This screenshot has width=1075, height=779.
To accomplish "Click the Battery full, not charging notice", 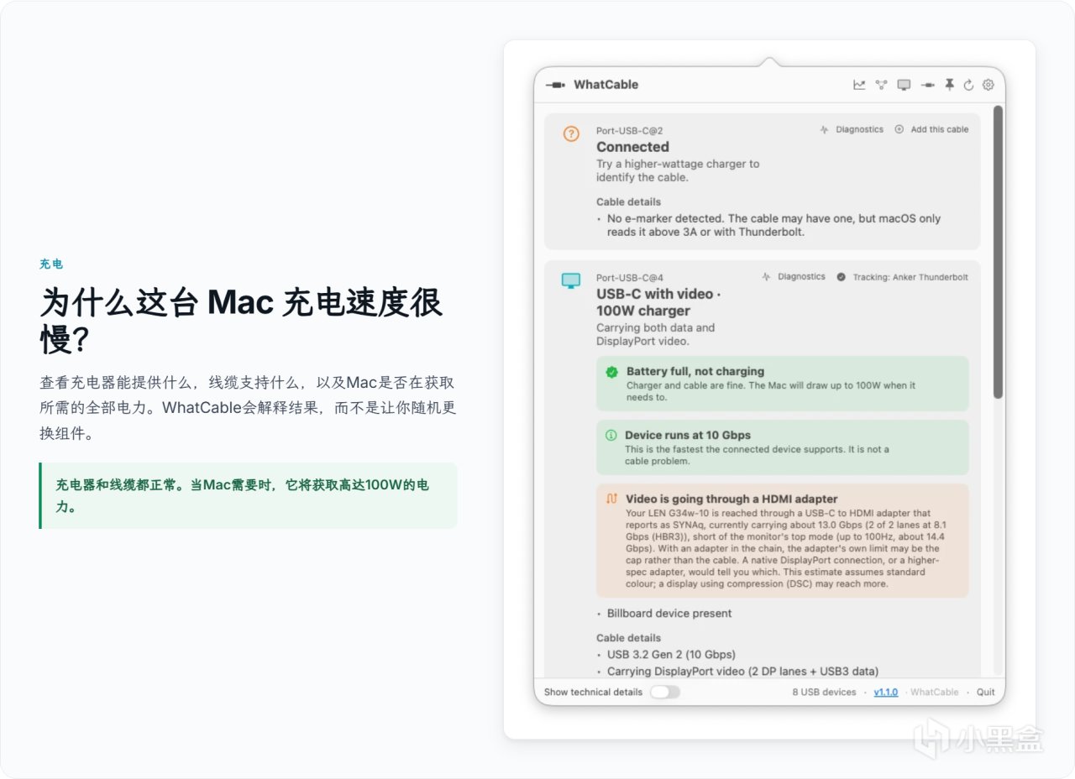I will pyautogui.click(x=783, y=384).
